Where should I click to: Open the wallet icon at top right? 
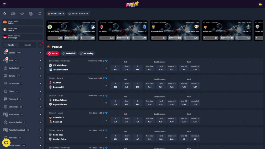tap(260, 4)
